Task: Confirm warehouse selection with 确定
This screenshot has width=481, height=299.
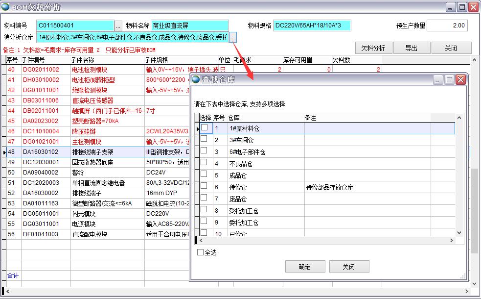Action: (305, 267)
